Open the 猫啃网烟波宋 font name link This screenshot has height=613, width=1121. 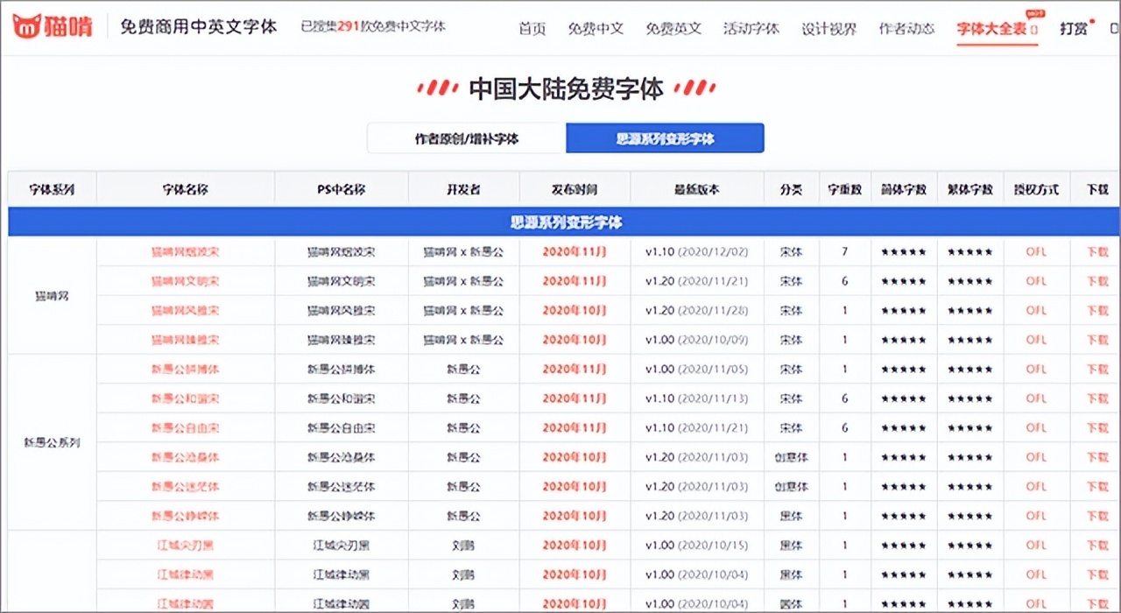click(x=185, y=252)
